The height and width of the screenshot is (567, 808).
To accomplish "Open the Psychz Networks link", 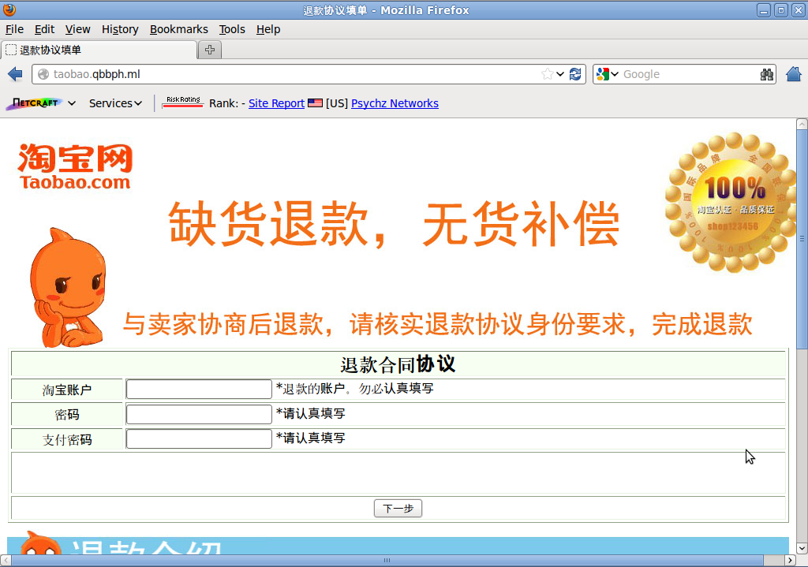I will pyautogui.click(x=395, y=103).
